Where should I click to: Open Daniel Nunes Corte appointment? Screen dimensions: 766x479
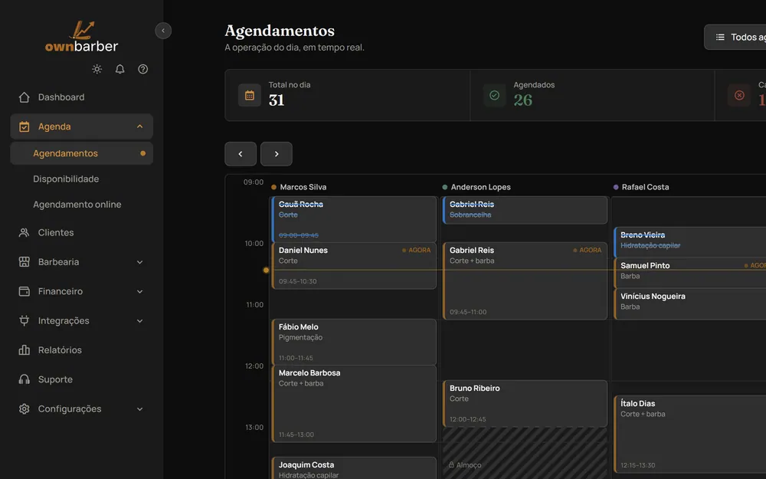click(354, 265)
